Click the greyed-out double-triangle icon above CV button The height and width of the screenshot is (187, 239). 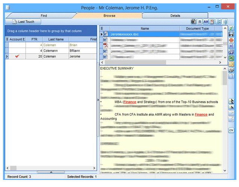pos(231,119)
